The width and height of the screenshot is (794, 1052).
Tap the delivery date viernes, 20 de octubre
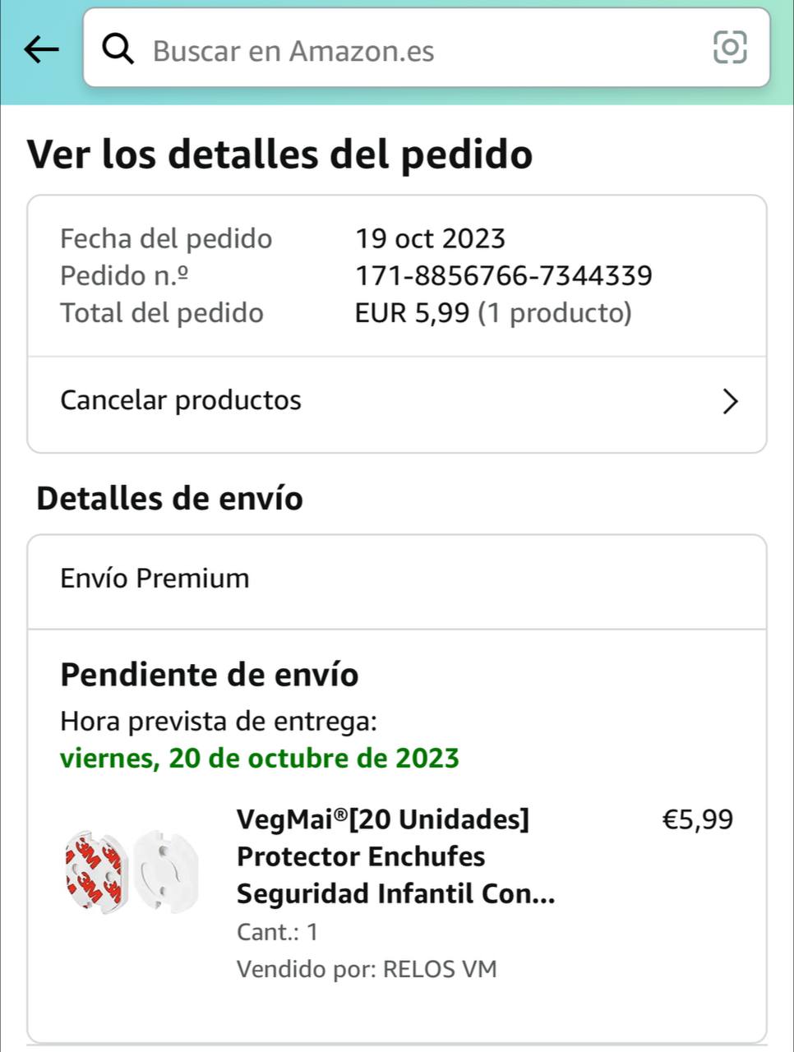pyautogui.click(x=260, y=758)
